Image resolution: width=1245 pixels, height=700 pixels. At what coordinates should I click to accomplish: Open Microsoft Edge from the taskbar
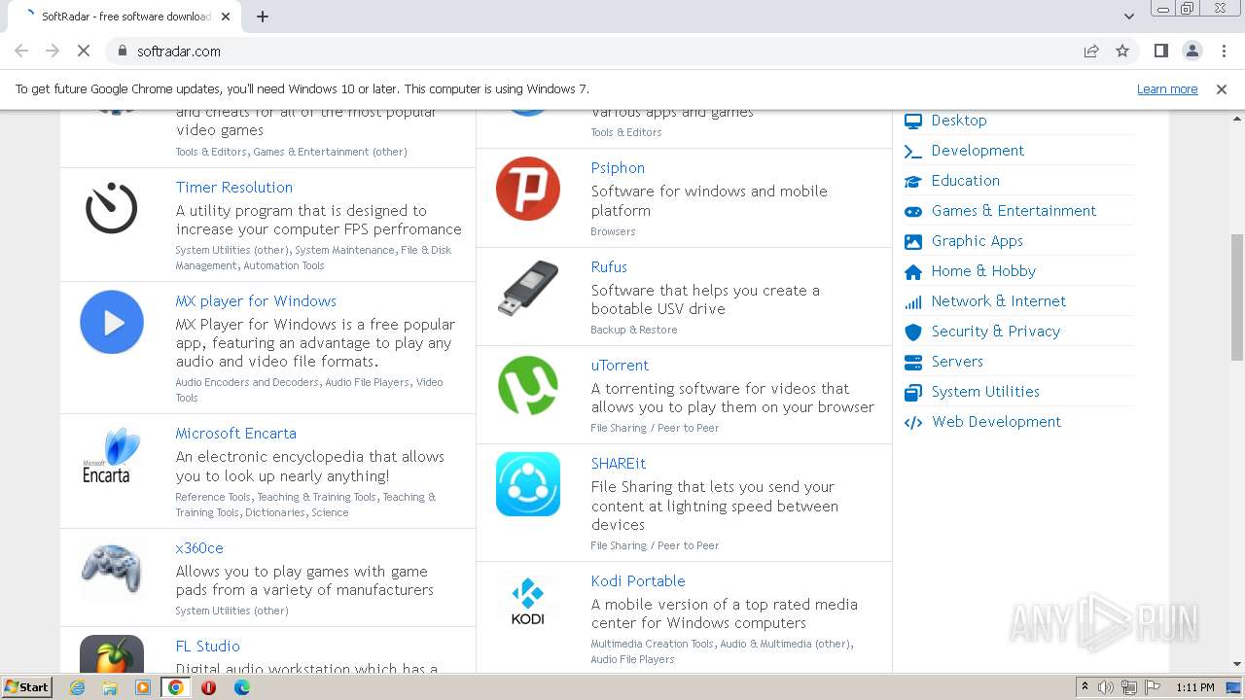pyautogui.click(x=242, y=687)
